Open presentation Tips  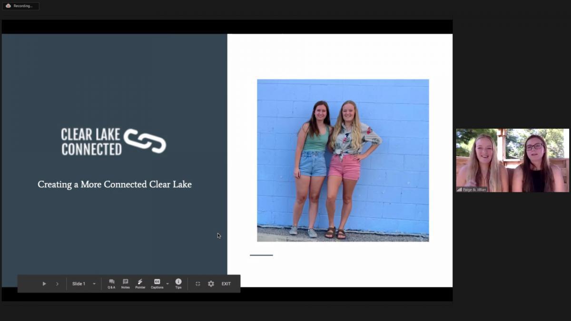(x=178, y=284)
